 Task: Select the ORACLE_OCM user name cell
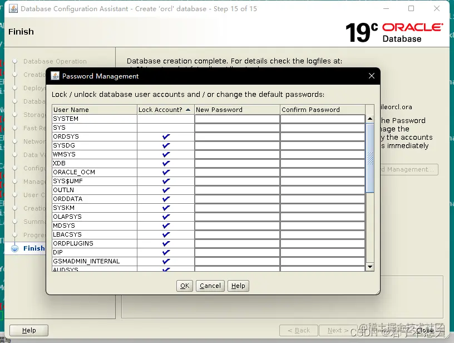pos(95,172)
